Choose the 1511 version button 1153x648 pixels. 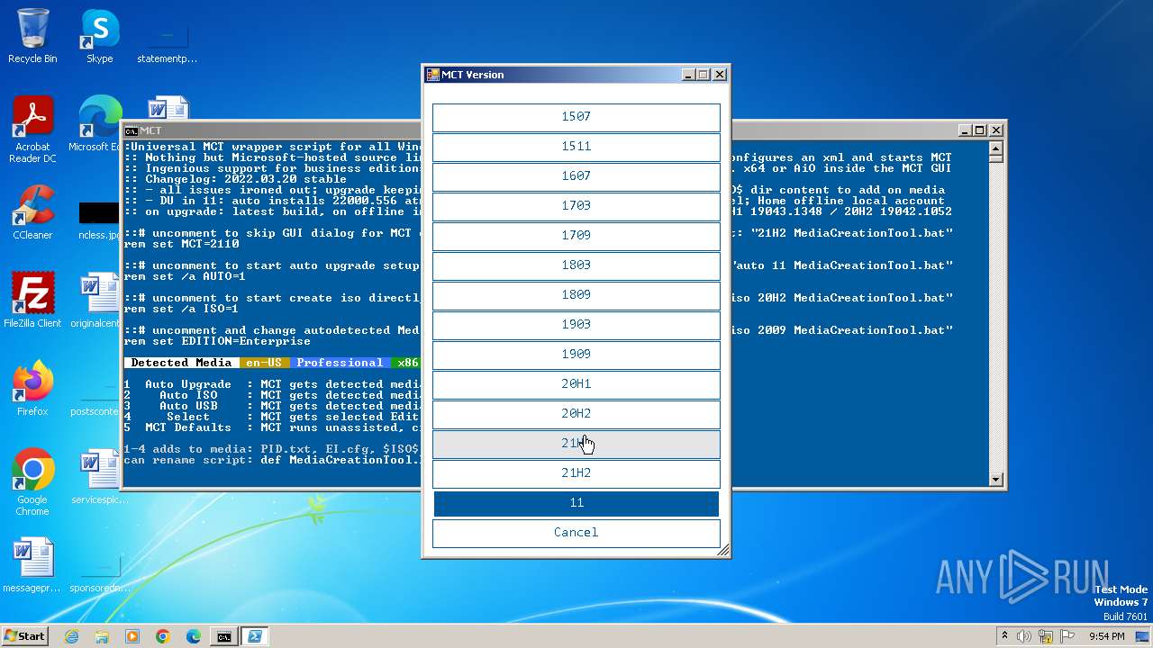576,147
